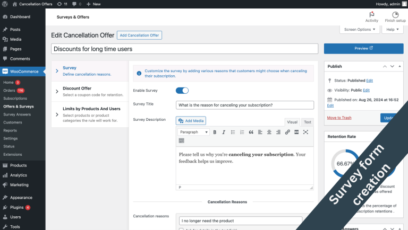The height and width of the screenshot is (230, 408).
Task: Open Survey Answers in WooCommerce menu
Action: pyautogui.click(x=17, y=114)
